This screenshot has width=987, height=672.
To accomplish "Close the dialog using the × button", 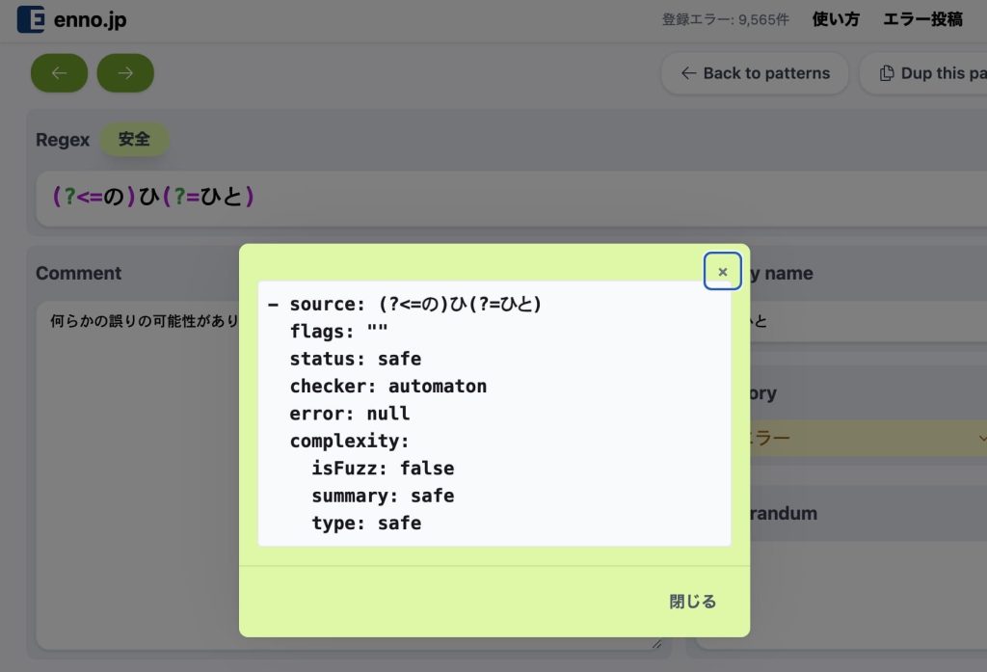I will click(x=722, y=272).
